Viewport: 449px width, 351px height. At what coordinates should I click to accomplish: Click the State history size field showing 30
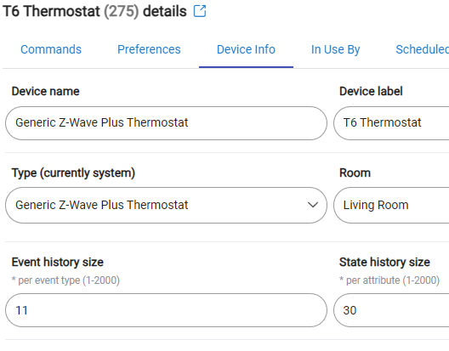click(391, 310)
